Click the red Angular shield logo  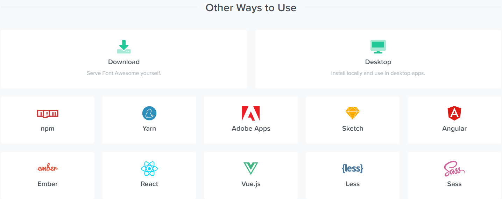[x=454, y=113]
